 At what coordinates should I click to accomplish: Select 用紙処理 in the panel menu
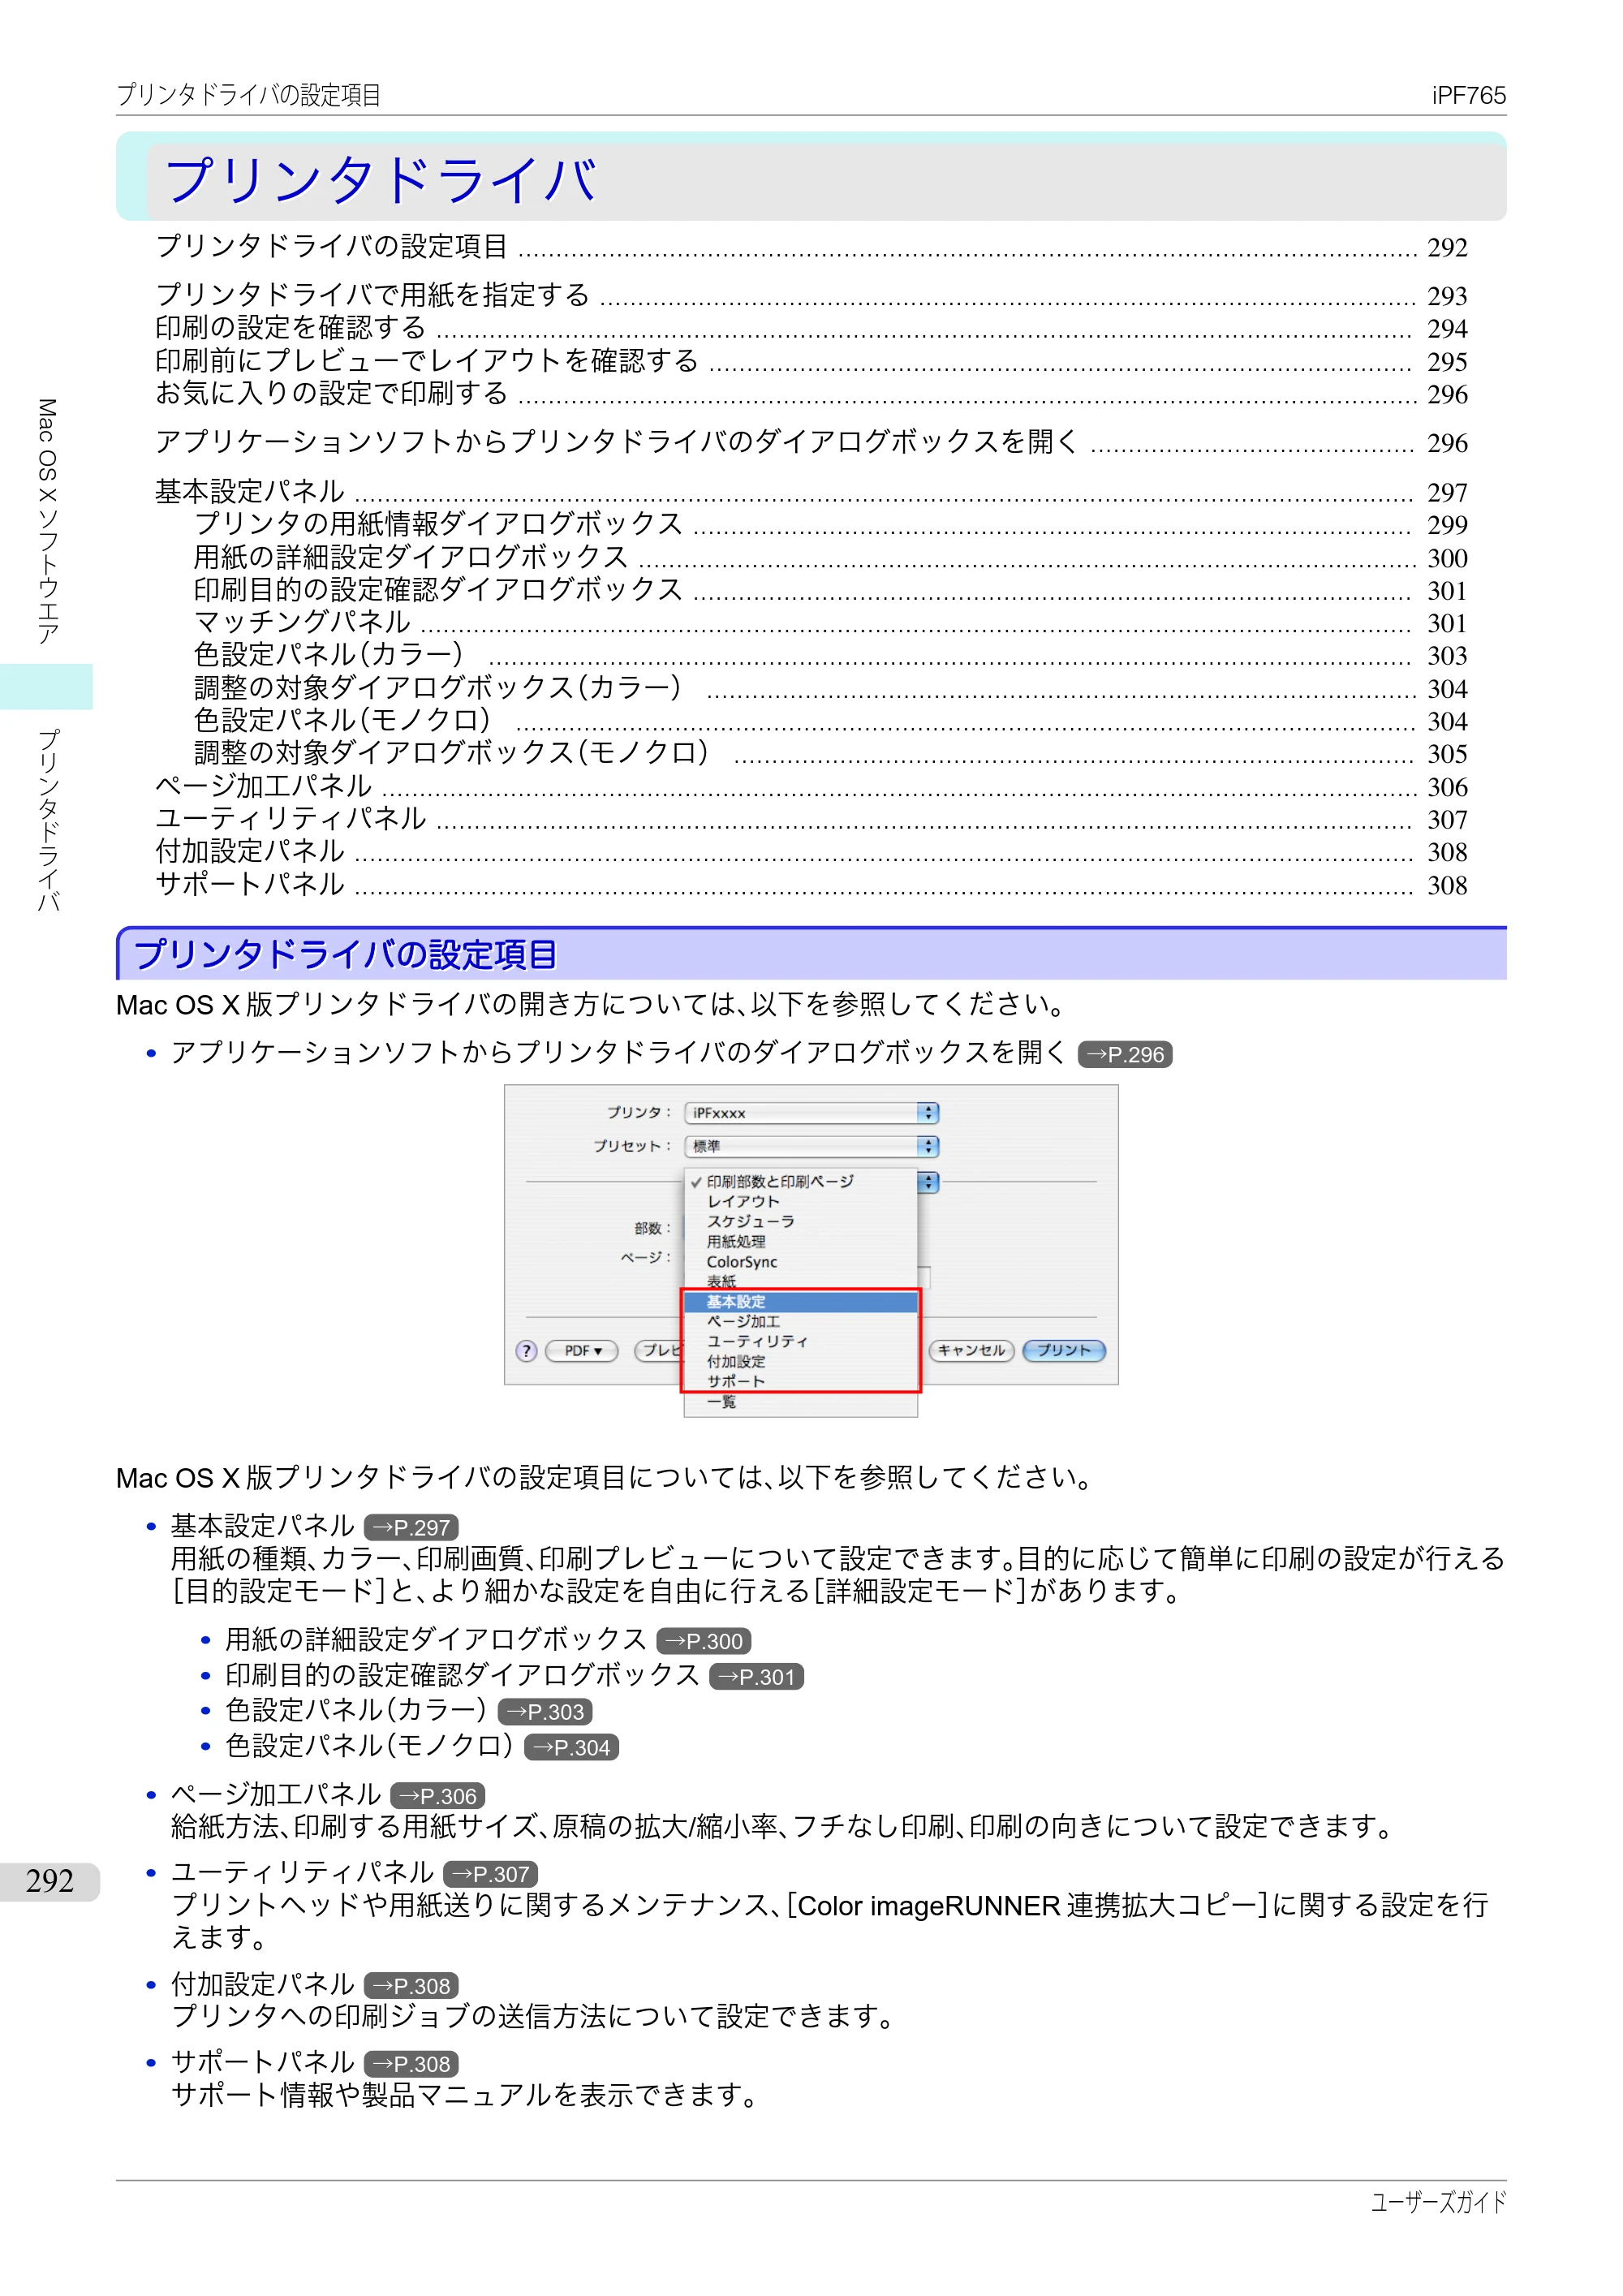[x=800, y=1241]
